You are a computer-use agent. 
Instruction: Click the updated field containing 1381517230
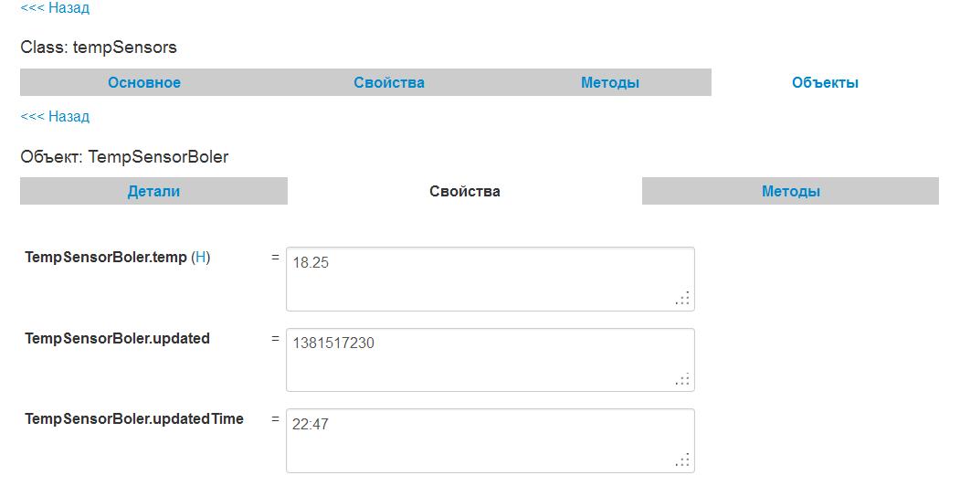[x=490, y=359]
